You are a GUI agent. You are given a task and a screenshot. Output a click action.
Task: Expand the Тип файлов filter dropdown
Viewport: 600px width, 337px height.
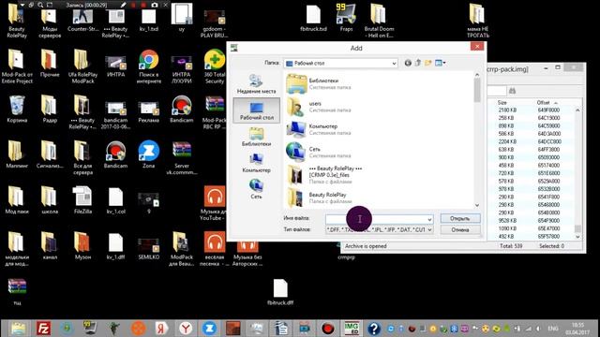429,229
